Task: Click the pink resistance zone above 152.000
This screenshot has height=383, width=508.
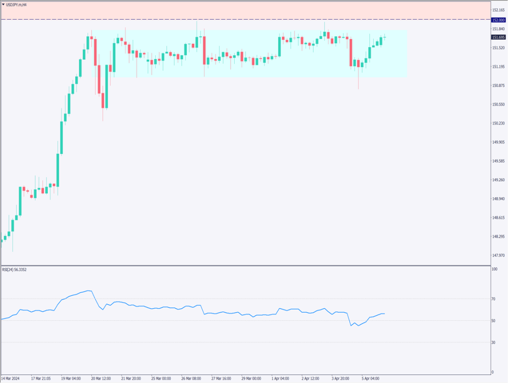Action: pyautogui.click(x=248, y=10)
